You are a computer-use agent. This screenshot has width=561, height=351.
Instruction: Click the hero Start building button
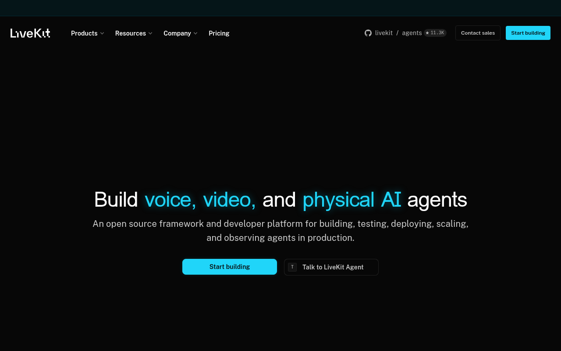pyautogui.click(x=230, y=267)
